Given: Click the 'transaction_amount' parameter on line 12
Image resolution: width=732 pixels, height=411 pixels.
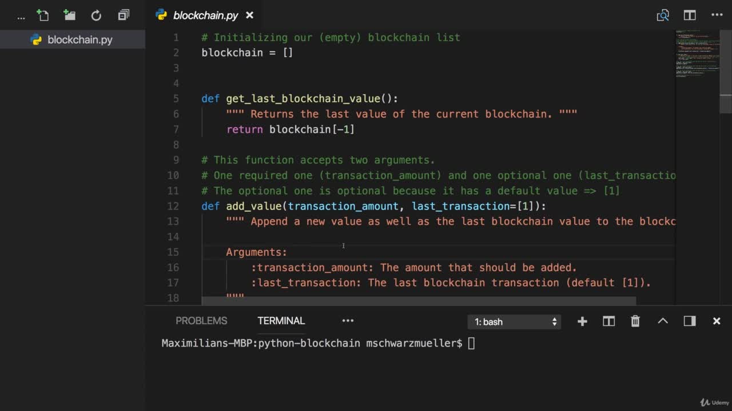Looking at the screenshot, I should [x=343, y=206].
